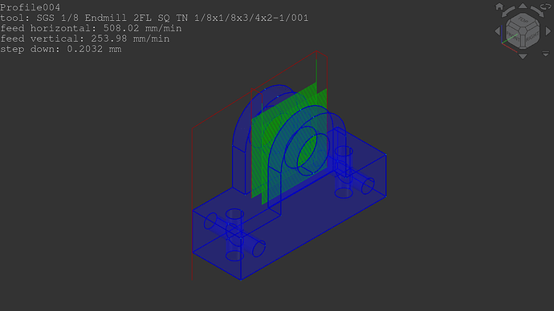Click the right arrow beside navigation cube
The width and height of the screenshot is (554, 311).
pos(548,31)
